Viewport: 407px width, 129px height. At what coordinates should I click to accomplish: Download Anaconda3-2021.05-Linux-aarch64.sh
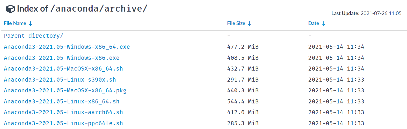click(x=63, y=112)
